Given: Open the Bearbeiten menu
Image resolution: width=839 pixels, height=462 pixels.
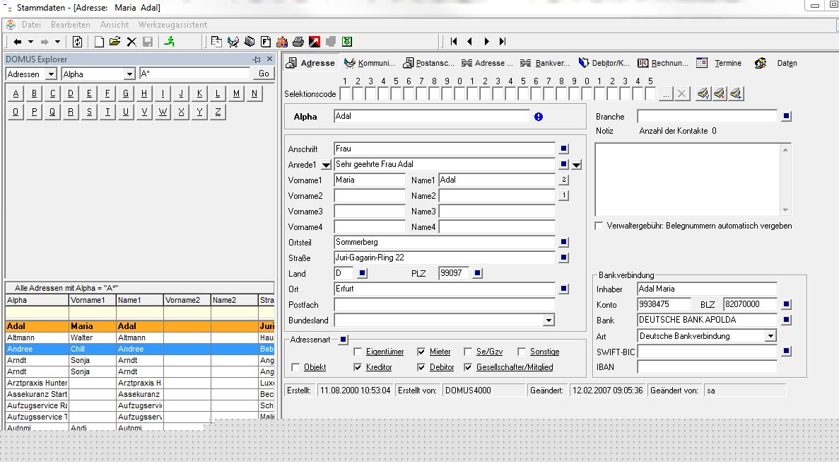Looking at the screenshot, I should 70,24.
